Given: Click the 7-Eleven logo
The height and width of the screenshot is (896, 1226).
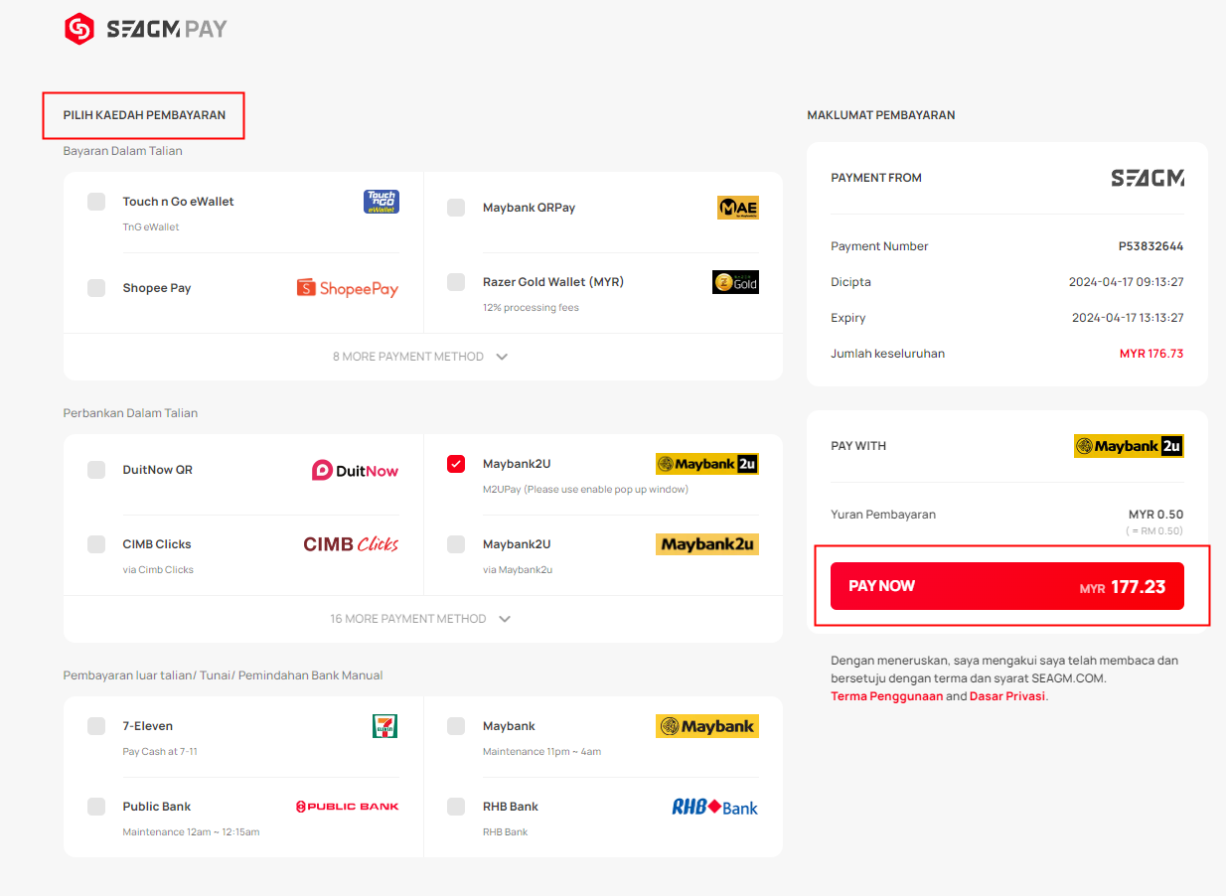Looking at the screenshot, I should pos(384,726).
